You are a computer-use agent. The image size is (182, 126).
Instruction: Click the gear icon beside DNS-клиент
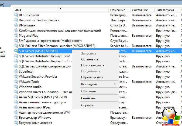click(x=16, y=25)
